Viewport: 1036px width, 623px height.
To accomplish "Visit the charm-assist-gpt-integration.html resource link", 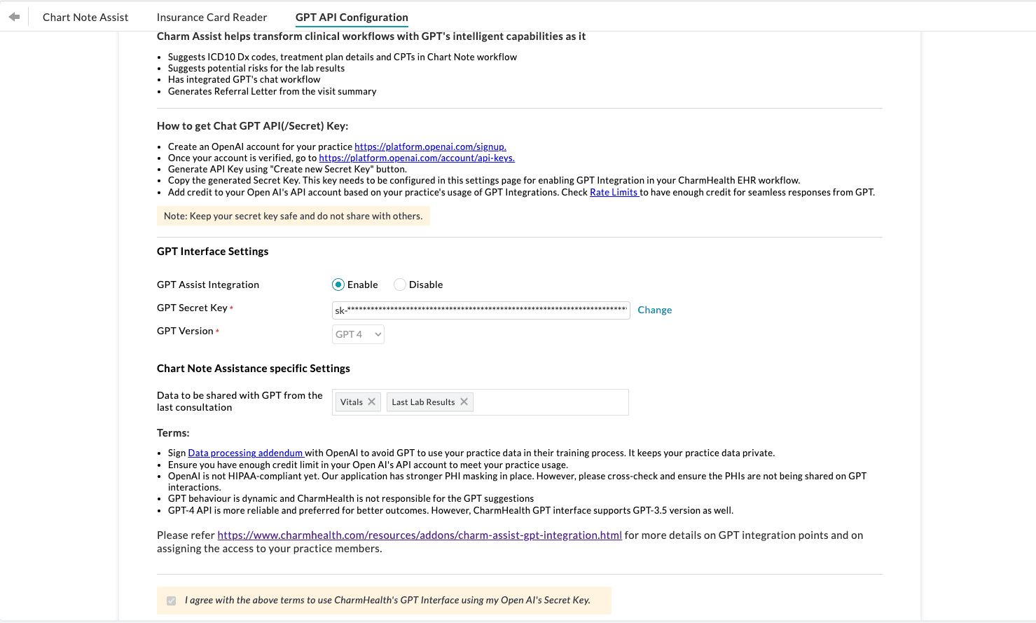I will (420, 535).
